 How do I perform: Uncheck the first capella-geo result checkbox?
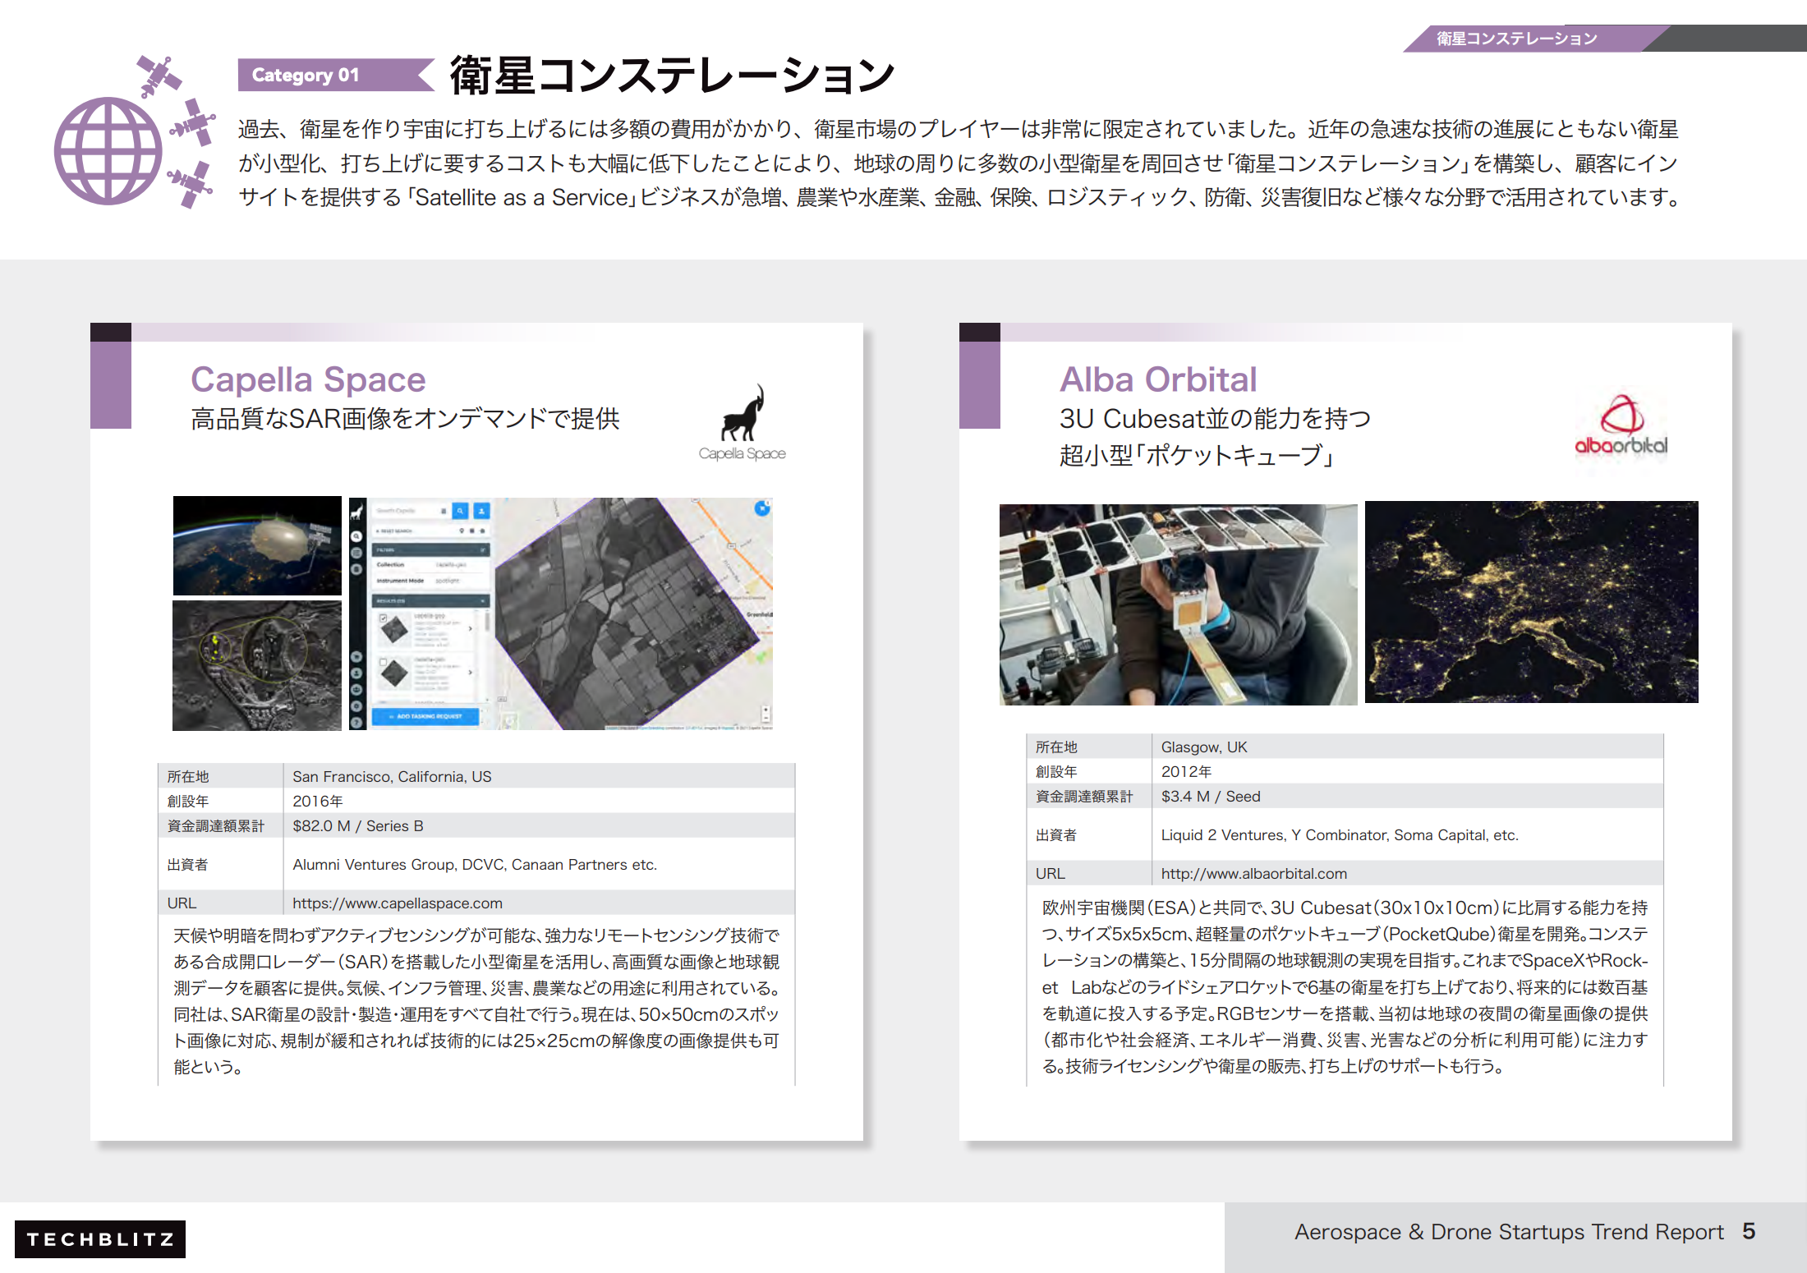383,618
